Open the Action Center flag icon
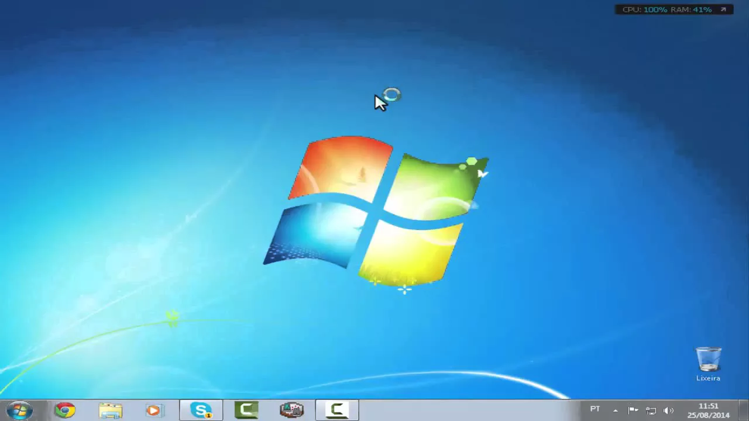 [x=633, y=410]
